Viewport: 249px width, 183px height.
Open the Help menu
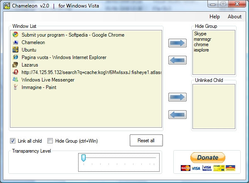click(x=214, y=17)
